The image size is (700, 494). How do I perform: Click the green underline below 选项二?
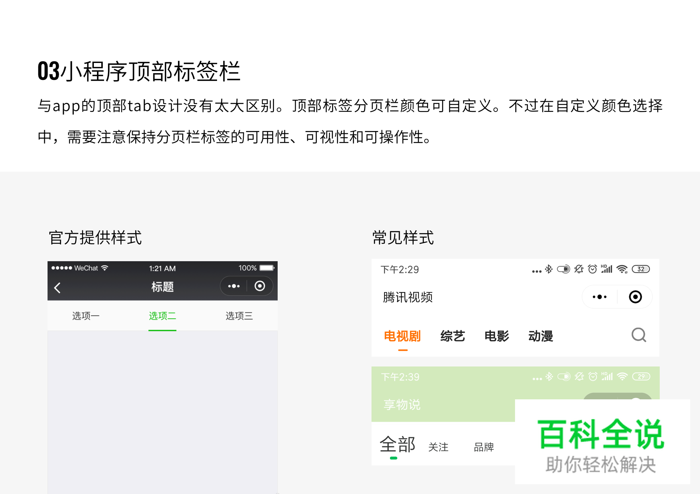pyautogui.click(x=162, y=331)
